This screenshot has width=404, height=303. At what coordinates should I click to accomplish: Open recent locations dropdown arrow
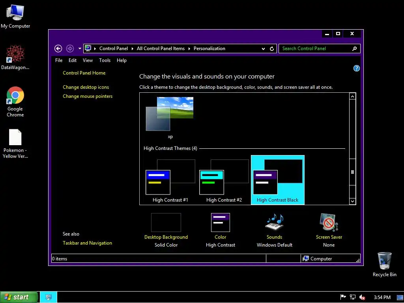[x=80, y=49]
